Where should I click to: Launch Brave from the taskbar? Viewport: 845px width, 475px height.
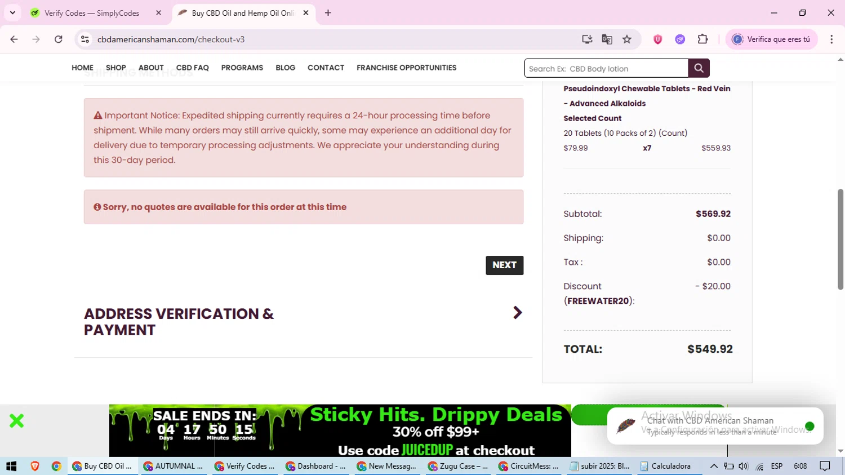35,466
